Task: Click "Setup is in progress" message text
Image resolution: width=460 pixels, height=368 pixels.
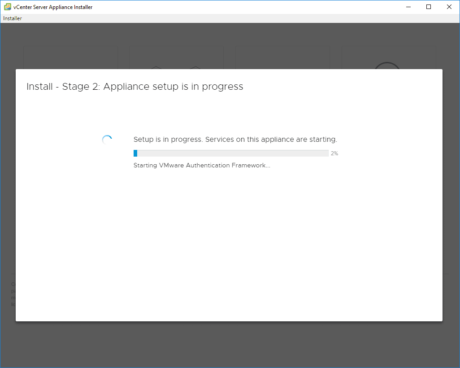Action: click(x=235, y=139)
